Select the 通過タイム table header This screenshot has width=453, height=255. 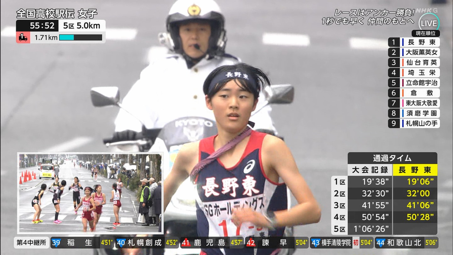click(392, 158)
